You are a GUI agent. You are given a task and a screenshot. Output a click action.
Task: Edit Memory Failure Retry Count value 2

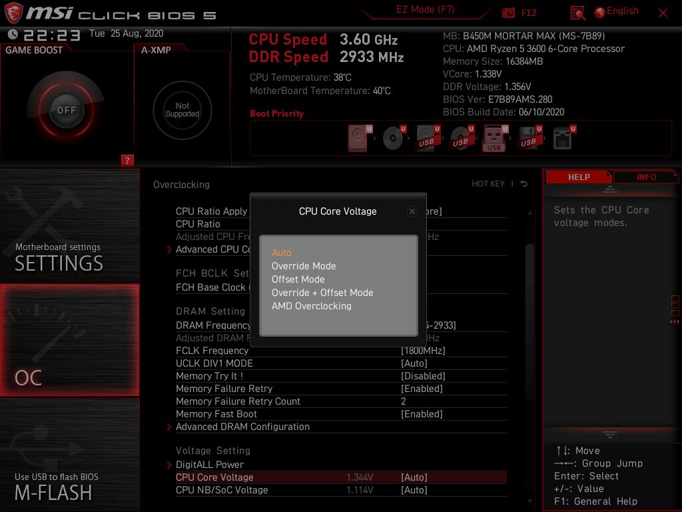[x=403, y=401]
